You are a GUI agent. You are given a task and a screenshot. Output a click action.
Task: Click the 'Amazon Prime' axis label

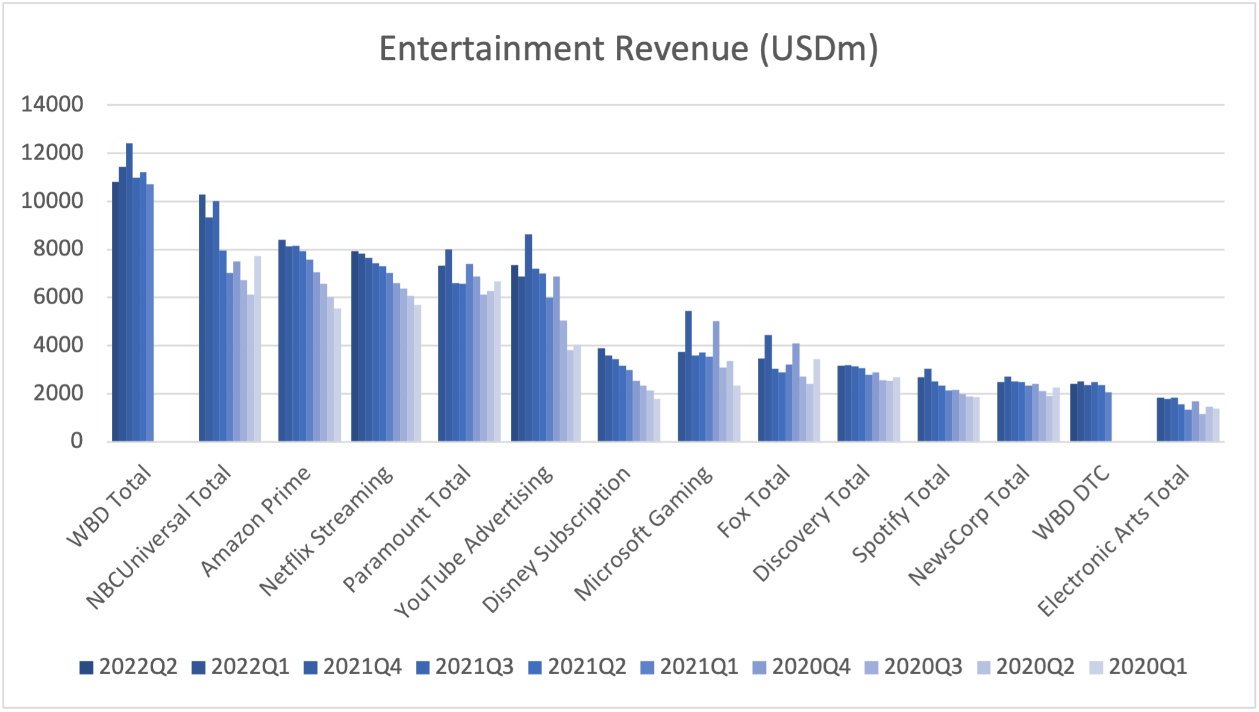(255, 521)
